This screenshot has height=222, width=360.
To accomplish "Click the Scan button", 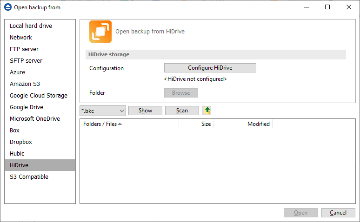I will pos(182,111).
